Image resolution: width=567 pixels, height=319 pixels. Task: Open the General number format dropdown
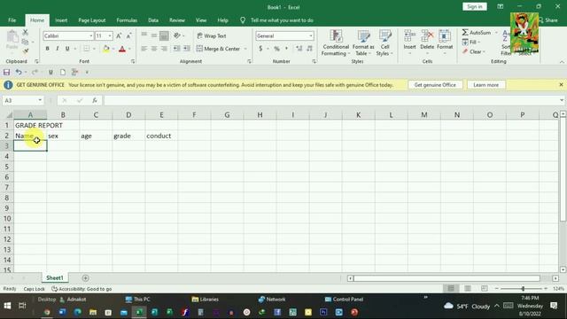(x=311, y=35)
